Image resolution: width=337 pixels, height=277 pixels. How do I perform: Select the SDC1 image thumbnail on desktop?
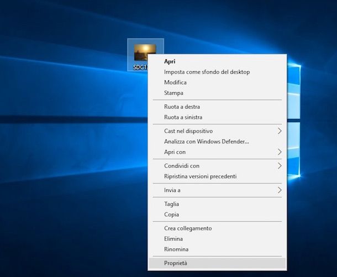[x=145, y=52]
